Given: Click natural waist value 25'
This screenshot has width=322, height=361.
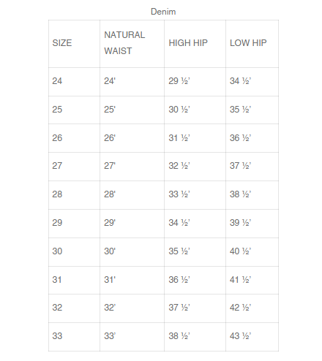Looking at the screenshot, I should pos(110,110).
